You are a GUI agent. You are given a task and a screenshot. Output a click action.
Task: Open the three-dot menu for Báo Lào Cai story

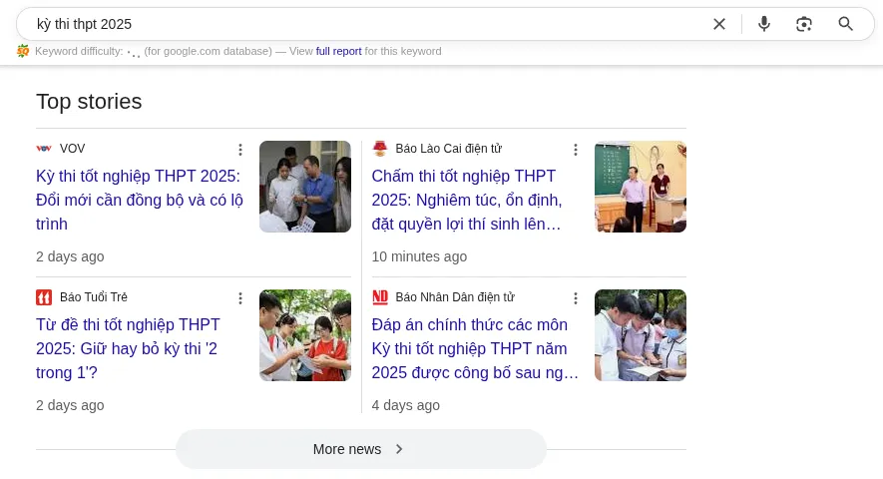[576, 150]
